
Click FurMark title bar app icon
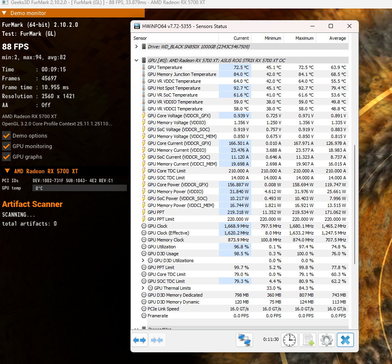pos(5,2)
